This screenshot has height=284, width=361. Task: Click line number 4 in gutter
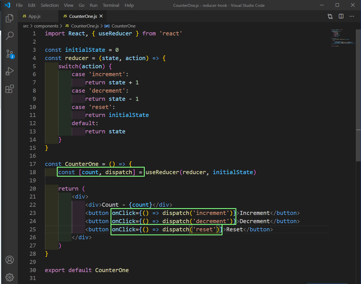[34, 58]
